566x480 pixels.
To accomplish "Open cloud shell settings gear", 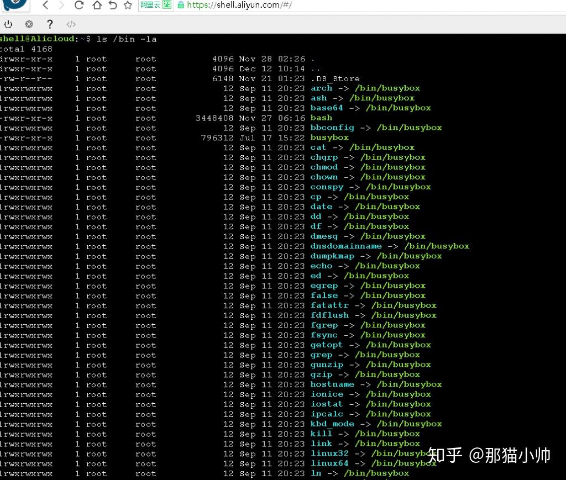I will point(29,24).
